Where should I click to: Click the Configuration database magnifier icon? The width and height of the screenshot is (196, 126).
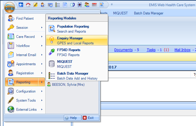pos(11,91)
